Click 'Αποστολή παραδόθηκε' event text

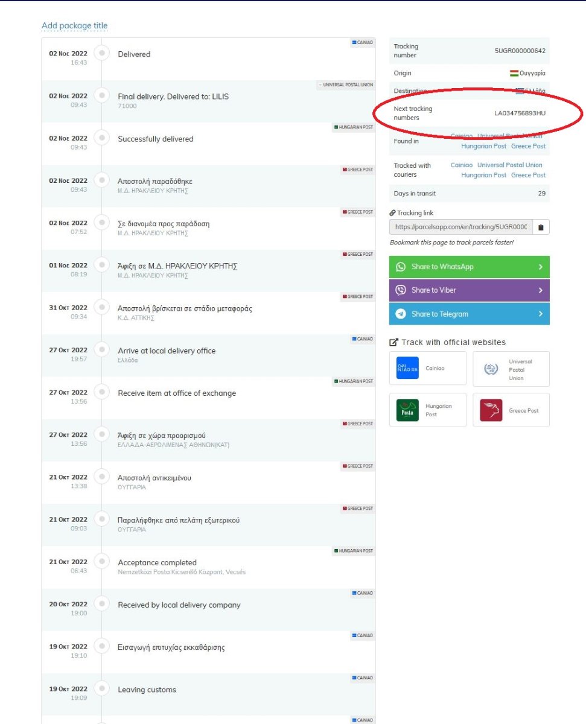155,181
